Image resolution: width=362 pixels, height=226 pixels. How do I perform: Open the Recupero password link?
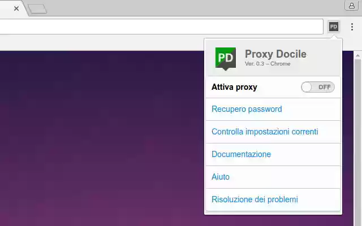(247, 109)
